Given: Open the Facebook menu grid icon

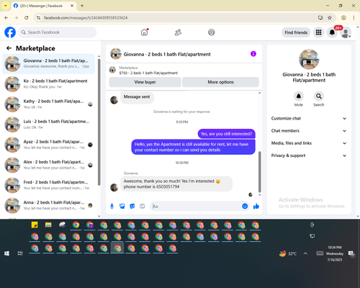Looking at the screenshot, I should 318,32.
